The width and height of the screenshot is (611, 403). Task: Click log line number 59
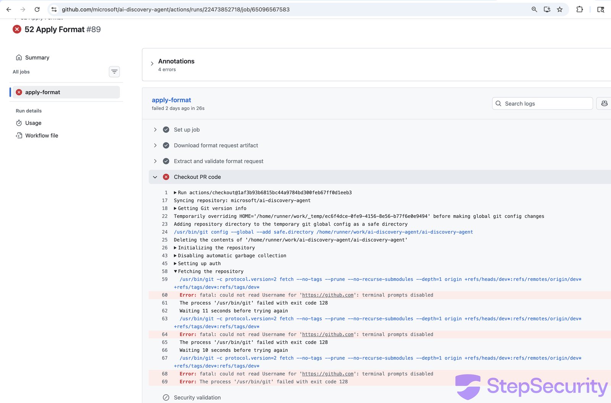[x=165, y=279]
